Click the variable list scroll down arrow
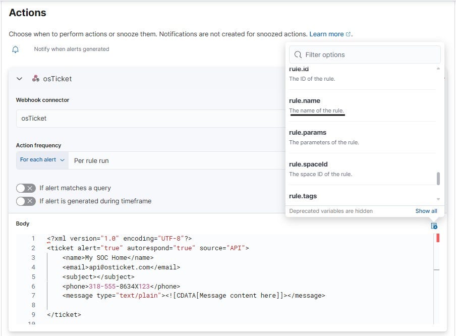This screenshot has height=336, width=456. (438, 199)
